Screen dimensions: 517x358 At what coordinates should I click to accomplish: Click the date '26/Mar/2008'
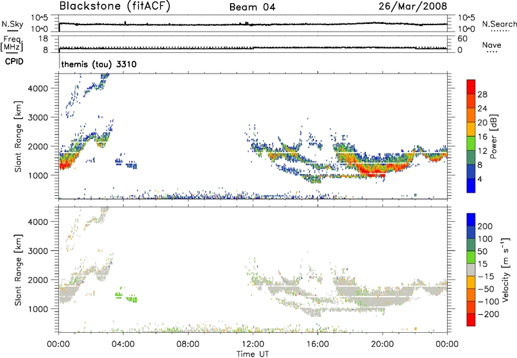pyautogui.click(x=413, y=6)
